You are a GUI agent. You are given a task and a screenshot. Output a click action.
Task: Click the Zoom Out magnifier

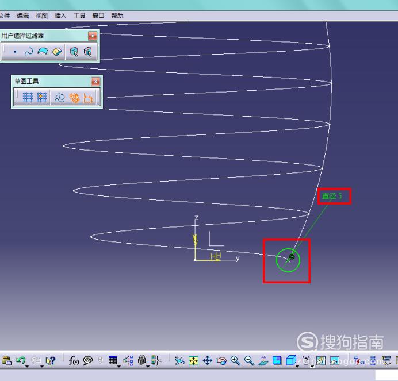tap(249, 361)
